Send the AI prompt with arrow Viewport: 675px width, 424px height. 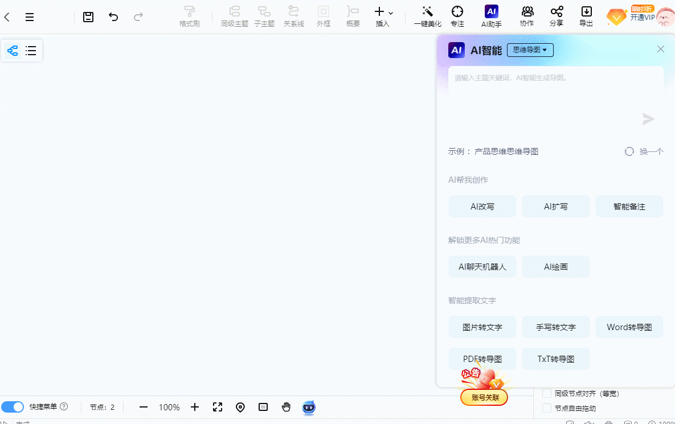[x=648, y=119]
